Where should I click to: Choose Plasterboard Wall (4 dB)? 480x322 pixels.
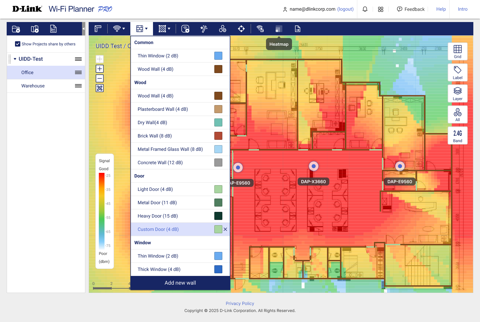point(180,109)
